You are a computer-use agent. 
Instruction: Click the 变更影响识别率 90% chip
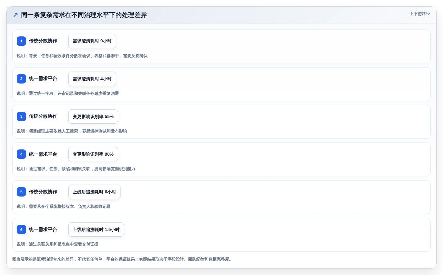(93, 154)
